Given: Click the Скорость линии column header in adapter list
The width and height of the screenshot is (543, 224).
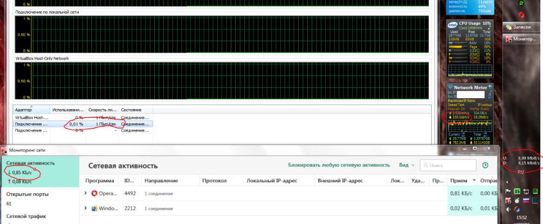Looking at the screenshot, I should [103, 110].
